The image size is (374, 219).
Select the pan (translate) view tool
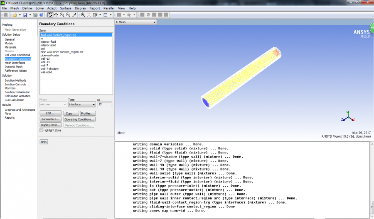(56, 15)
